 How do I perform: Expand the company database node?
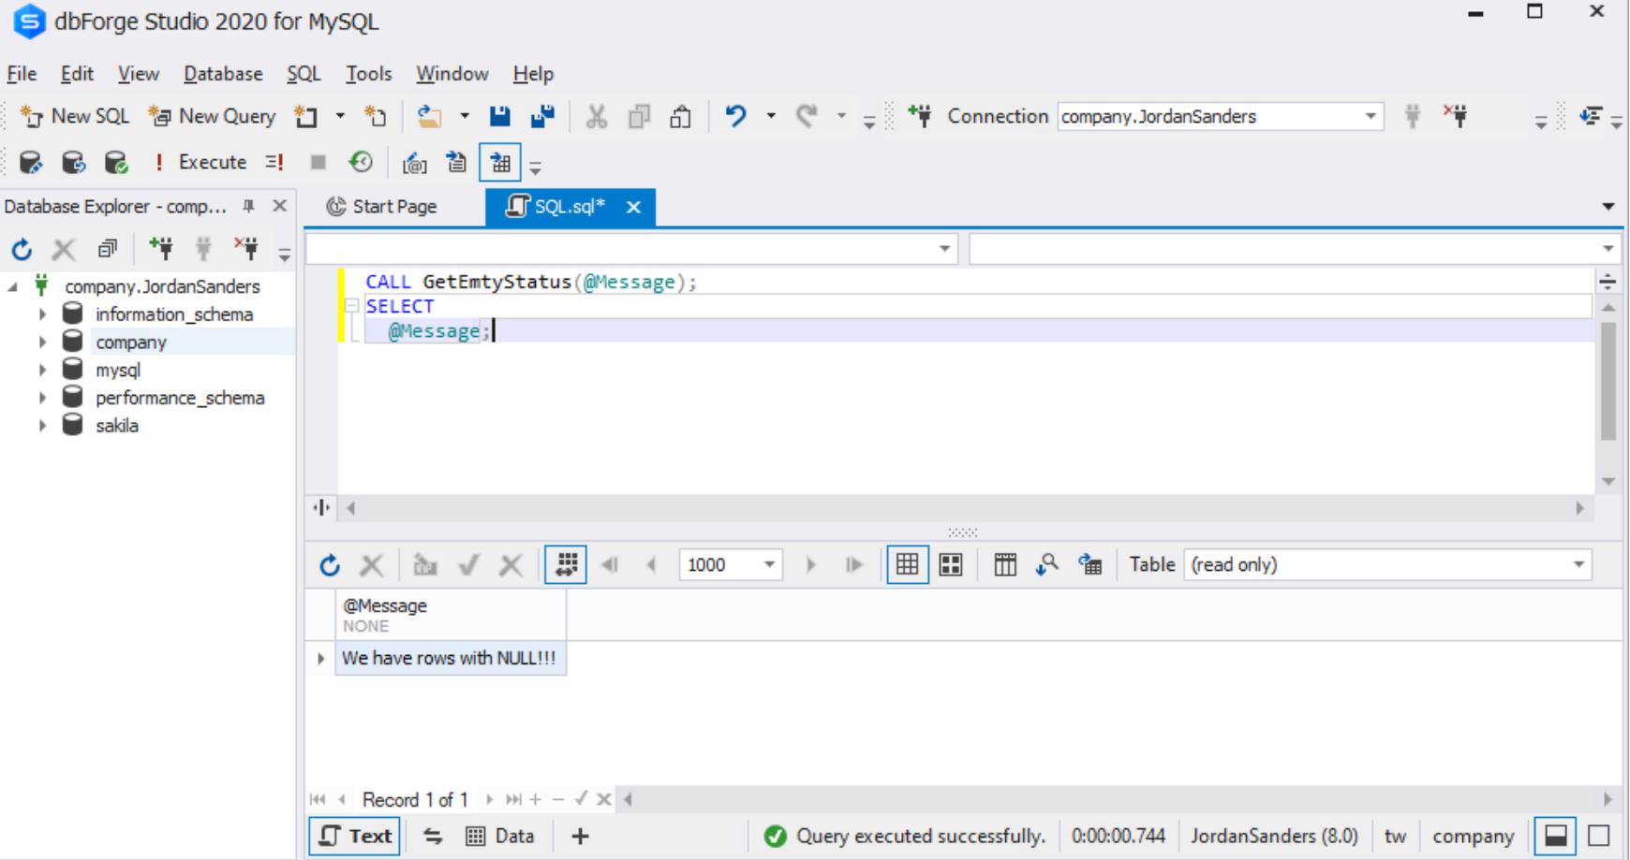42,342
